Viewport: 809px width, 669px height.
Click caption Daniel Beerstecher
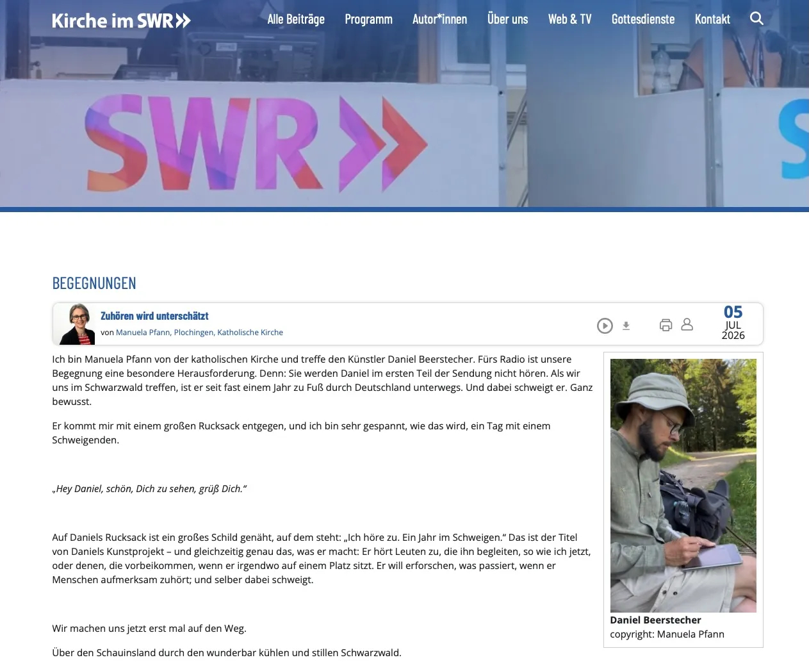(x=655, y=620)
